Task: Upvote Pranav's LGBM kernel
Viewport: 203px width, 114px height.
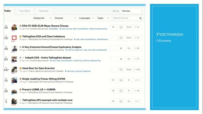Action: pos(6,89)
